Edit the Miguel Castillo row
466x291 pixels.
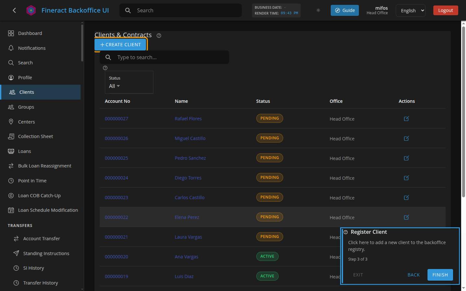point(406,138)
